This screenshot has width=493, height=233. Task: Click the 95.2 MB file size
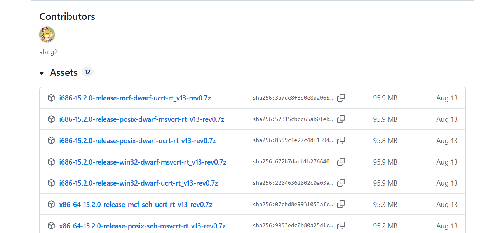[x=385, y=226]
